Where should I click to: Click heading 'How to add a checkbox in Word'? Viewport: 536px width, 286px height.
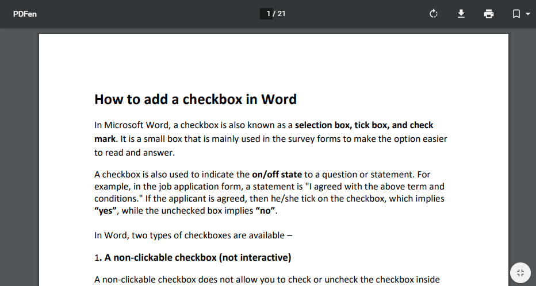195,99
